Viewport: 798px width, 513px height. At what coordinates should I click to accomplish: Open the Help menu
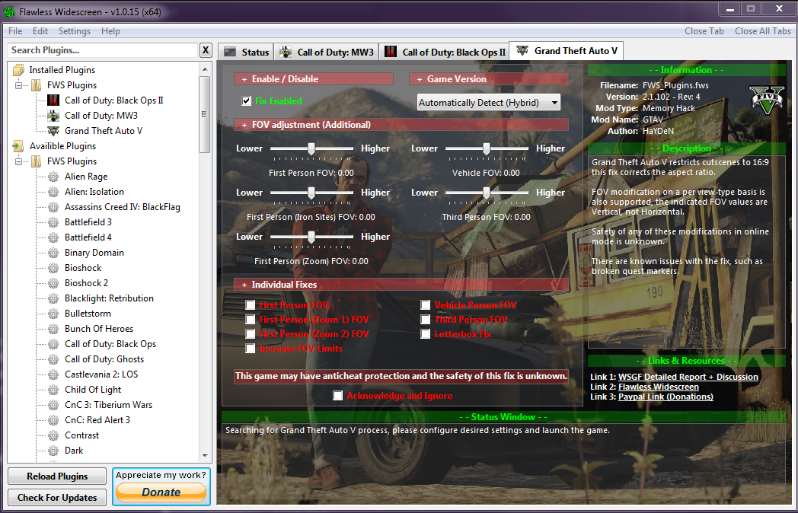(x=110, y=31)
